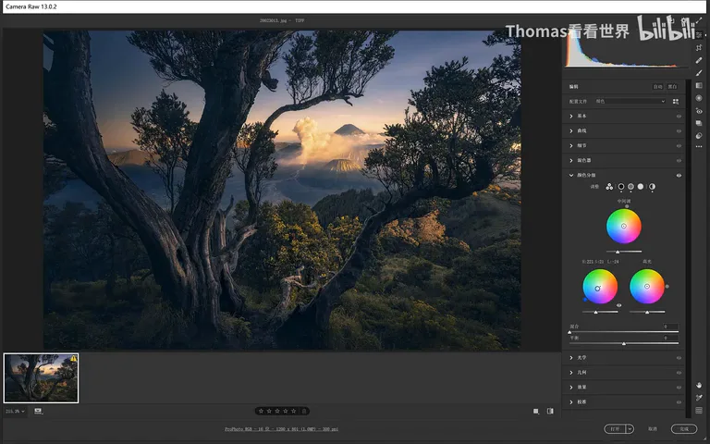Toggle visibility of 细节 panel edits
The height and width of the screenshot is (444, 710).
pyautogui.click(x=679, y=146)
